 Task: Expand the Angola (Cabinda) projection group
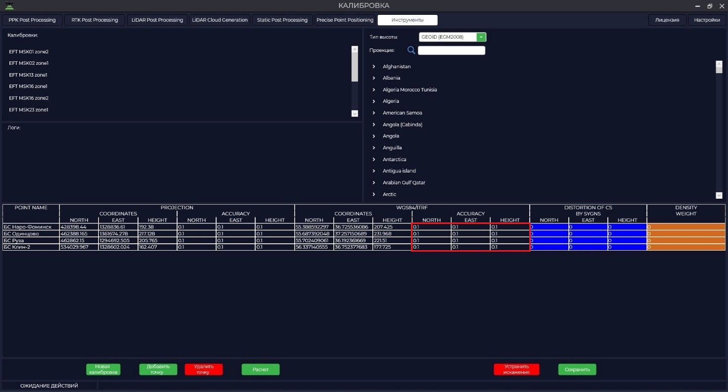(374, 125)
